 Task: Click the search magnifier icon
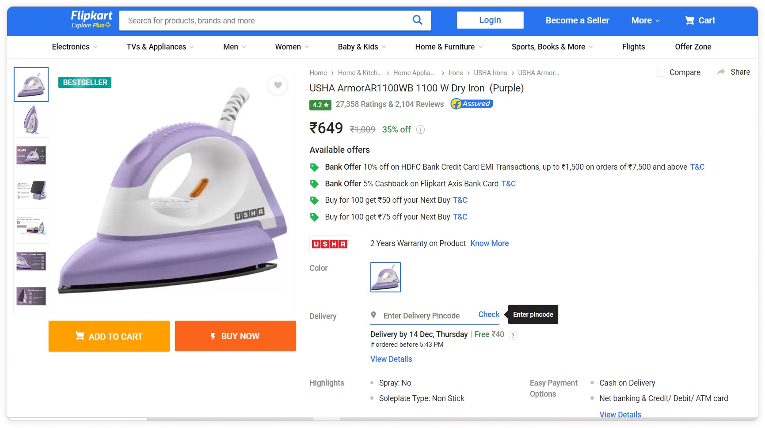click(417, 20)
